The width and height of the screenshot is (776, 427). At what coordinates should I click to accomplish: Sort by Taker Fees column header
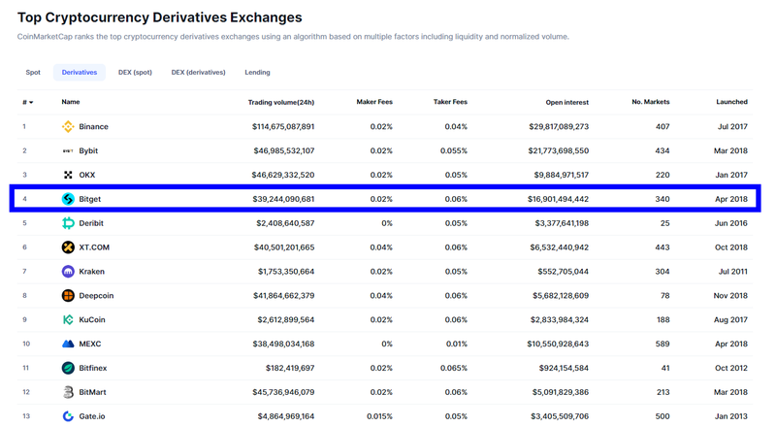450,102
